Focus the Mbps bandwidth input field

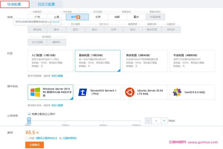pos(156,121)
